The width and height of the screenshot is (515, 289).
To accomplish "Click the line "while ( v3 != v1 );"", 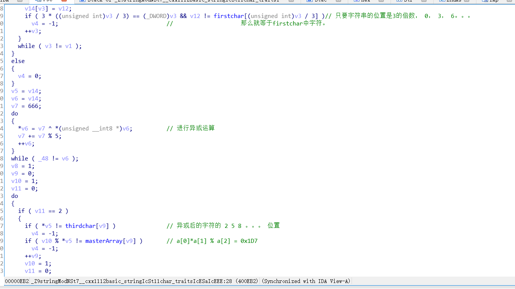I will (x=49, y=46).
